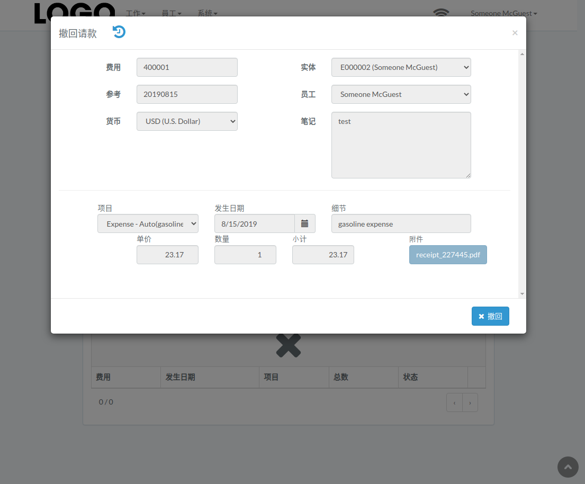Click the dialog scrollbar down arrow

522,294
